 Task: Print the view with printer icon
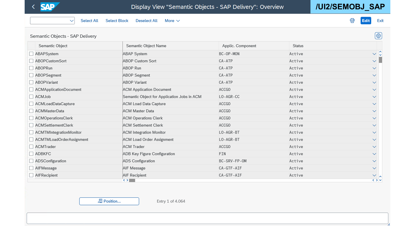point(352,21)
